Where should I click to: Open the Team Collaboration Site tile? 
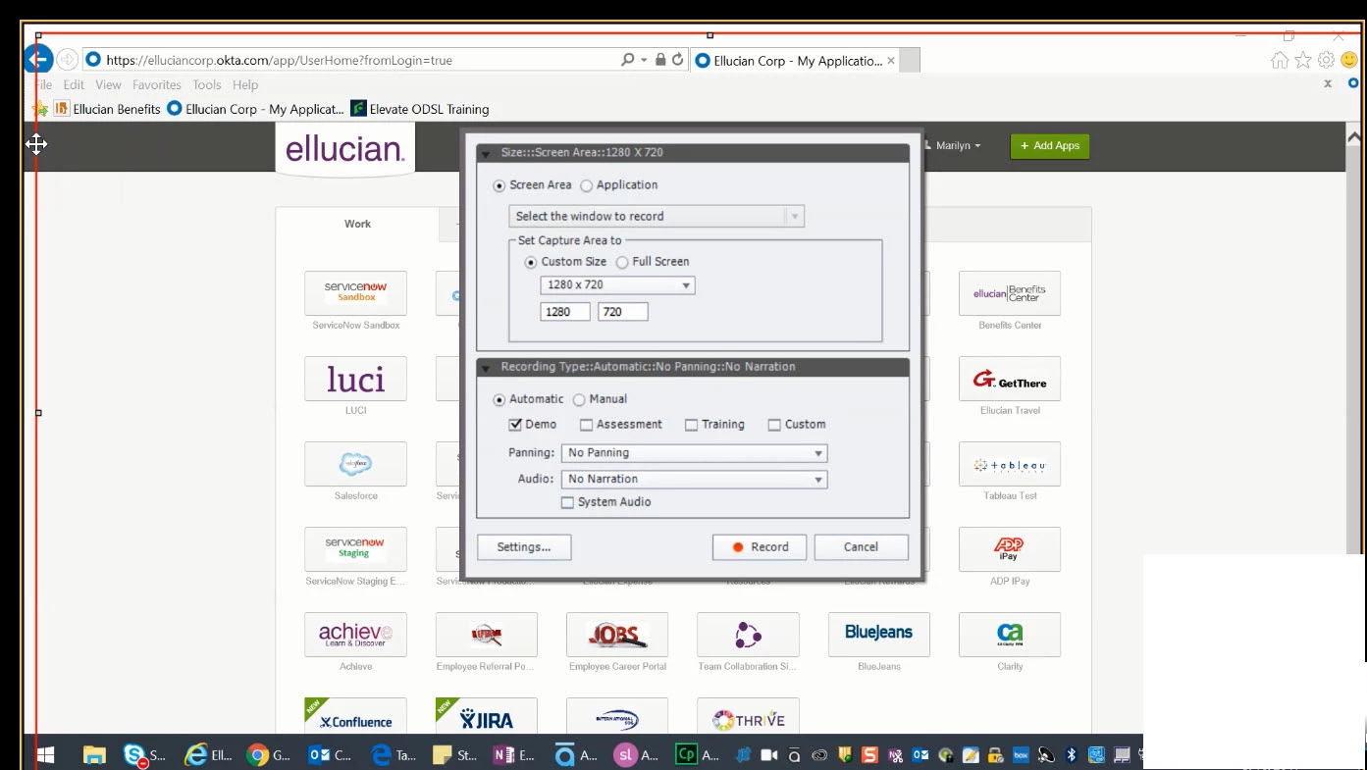[x=748, y=635]
